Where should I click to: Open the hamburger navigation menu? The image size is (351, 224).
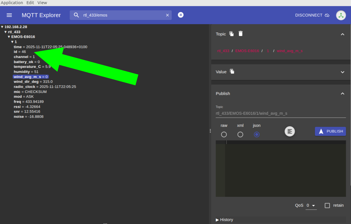coord(9,15)
